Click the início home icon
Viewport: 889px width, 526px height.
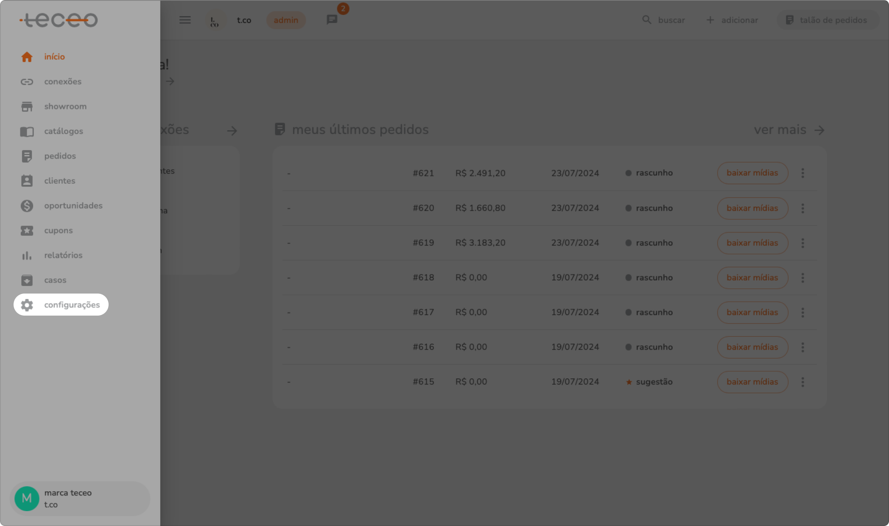tap(27, 57)
